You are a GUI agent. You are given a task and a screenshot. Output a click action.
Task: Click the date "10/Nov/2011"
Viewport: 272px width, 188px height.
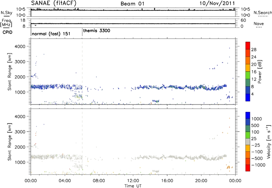217,3
